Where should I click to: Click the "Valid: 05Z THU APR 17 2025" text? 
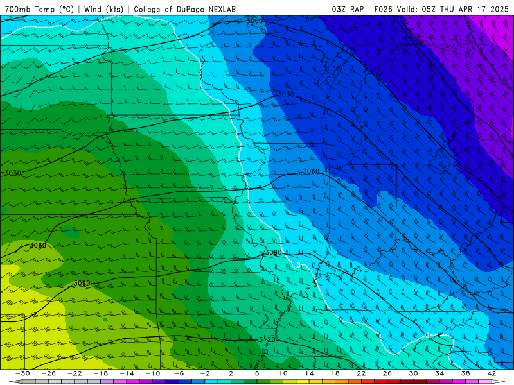(x=453, y=9)
